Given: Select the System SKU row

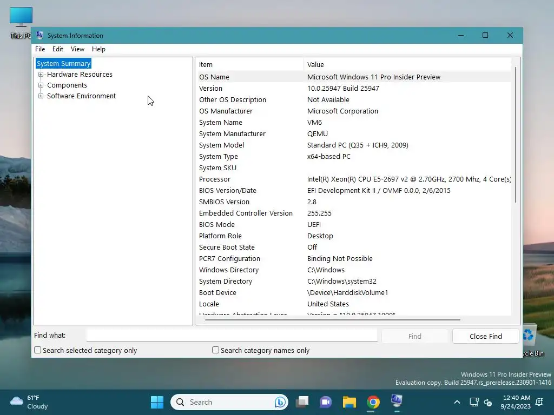Looking at the screenshot, I should tap(354, 168).
